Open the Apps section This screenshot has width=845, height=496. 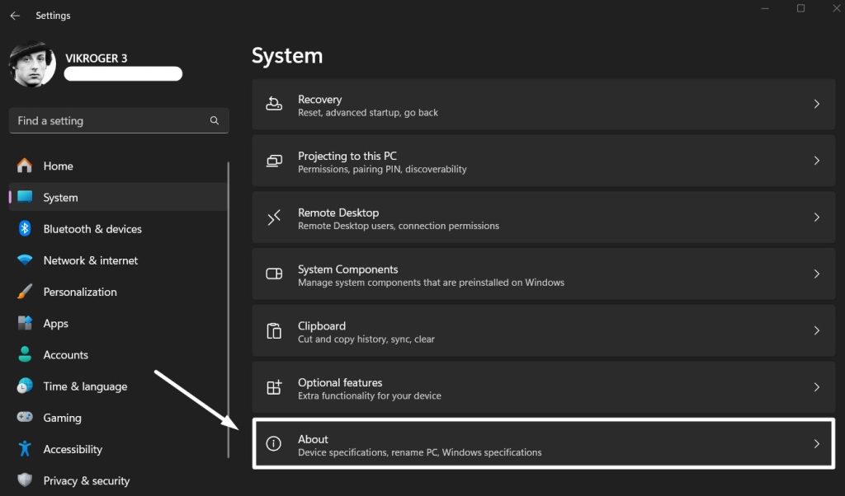pos(55,323)
